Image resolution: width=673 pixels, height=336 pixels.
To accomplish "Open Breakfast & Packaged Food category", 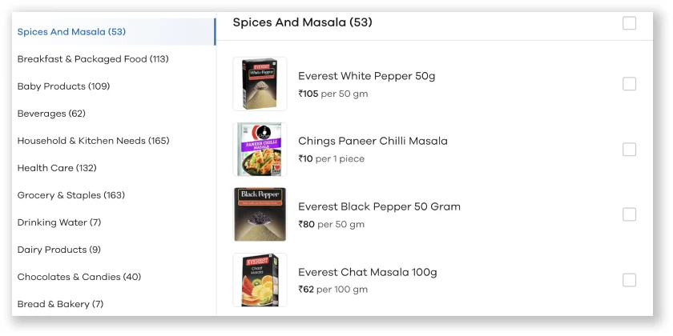I will point(93,59).
